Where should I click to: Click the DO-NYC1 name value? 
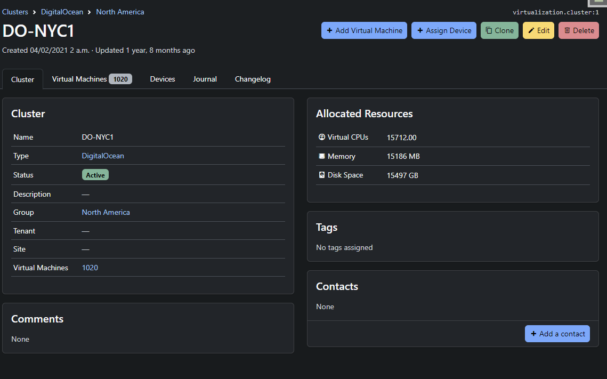(x=98, y=137)
